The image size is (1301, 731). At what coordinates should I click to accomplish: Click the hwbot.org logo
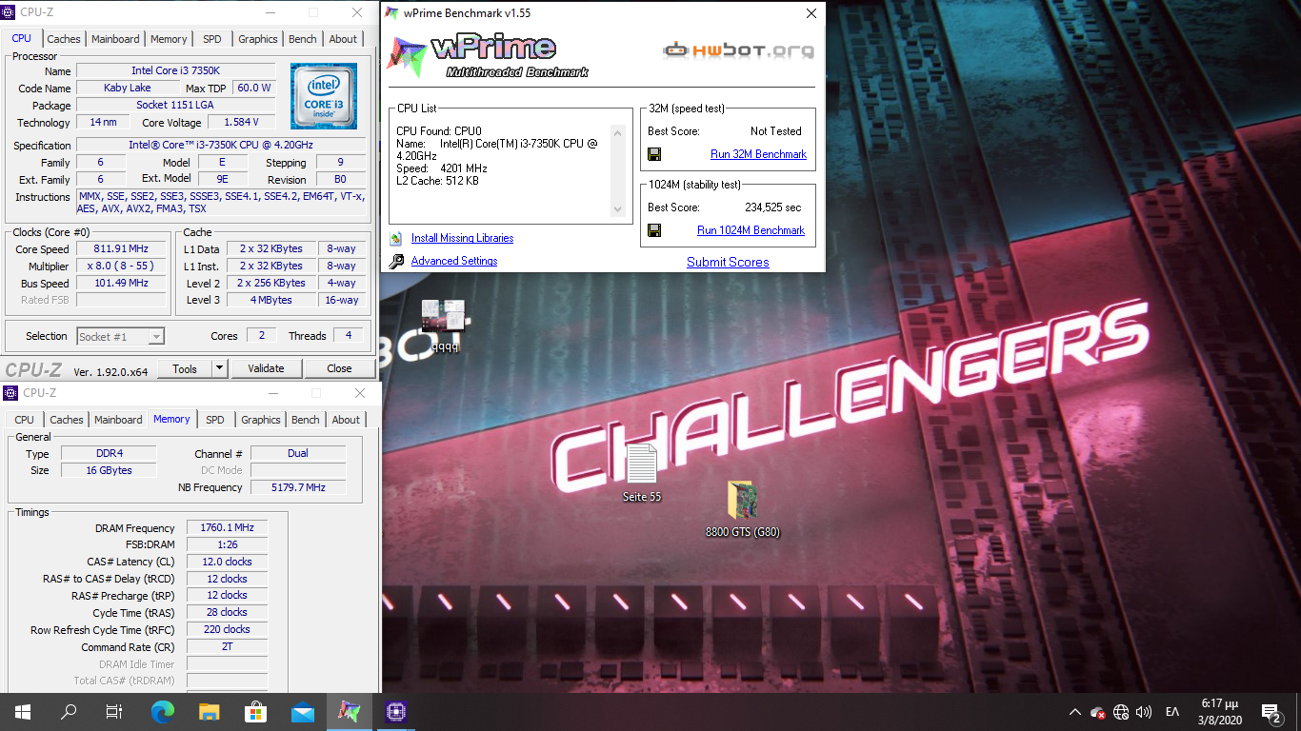(x=739, y=49)
